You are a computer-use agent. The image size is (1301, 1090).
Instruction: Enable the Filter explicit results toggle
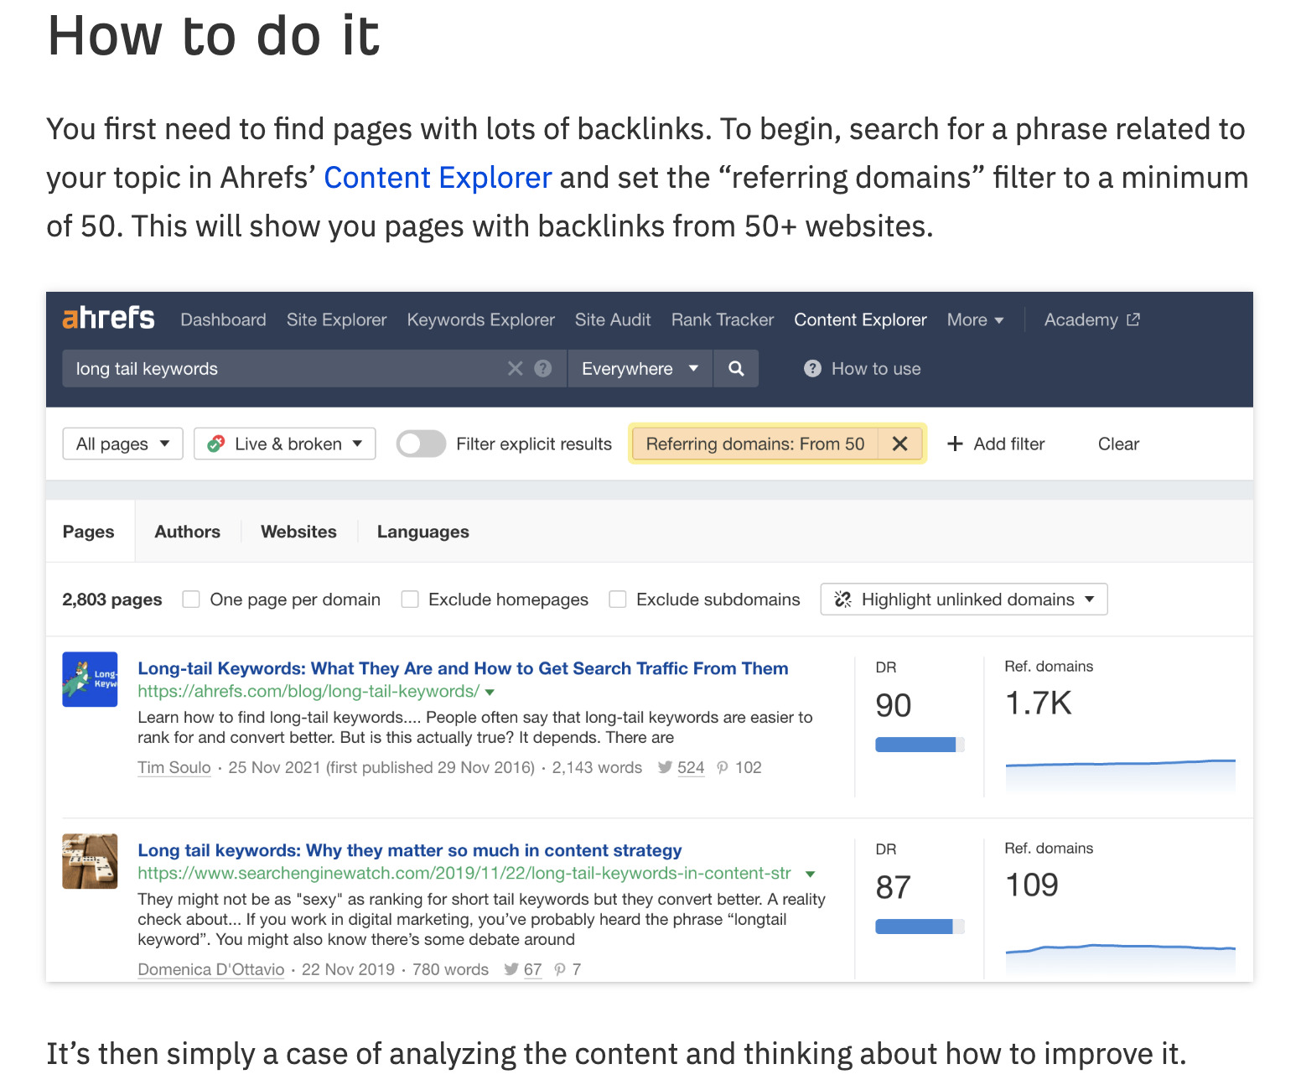[x=421, y=444]
